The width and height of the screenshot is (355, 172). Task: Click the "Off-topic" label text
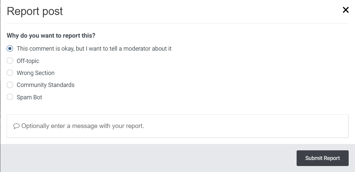coord(28,61)
